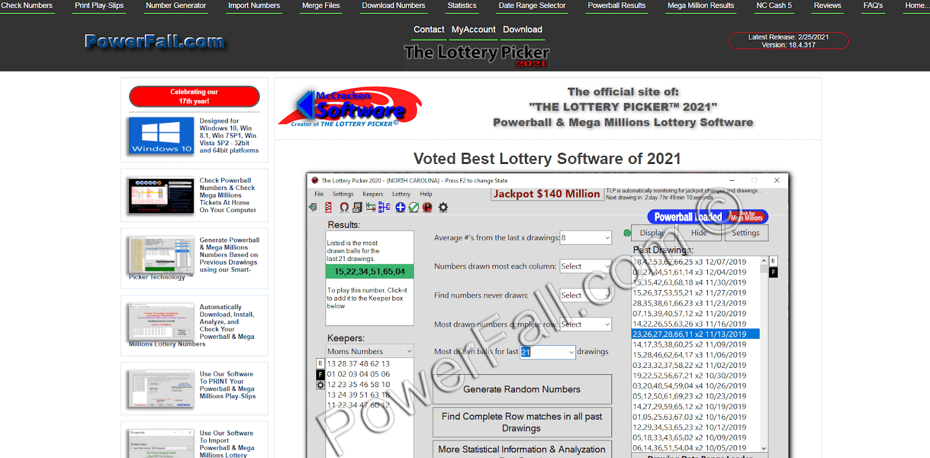Viewport: 930px width, 458px height.
Task: Click Find Complete Row matches button
Action: click(x=522, y=423)
